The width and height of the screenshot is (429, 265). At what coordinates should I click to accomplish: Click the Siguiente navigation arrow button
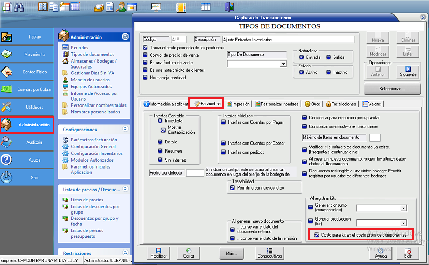[407, 71]
